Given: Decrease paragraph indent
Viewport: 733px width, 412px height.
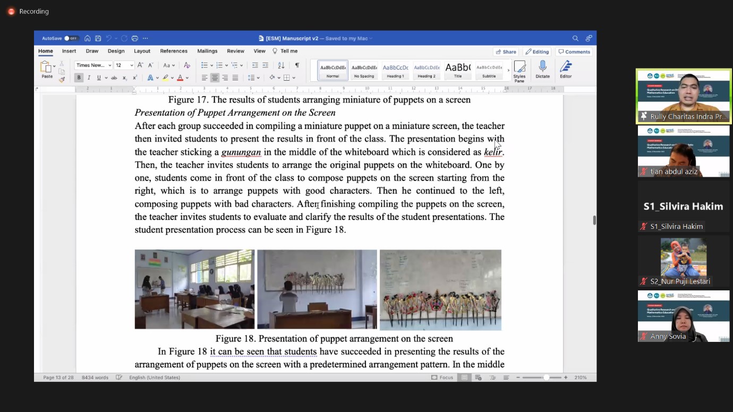Looking at the screenshot, I should (x=255, y=65).
